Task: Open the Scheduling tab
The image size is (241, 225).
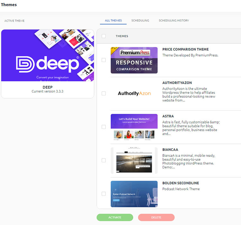Action: click(140, 21)
